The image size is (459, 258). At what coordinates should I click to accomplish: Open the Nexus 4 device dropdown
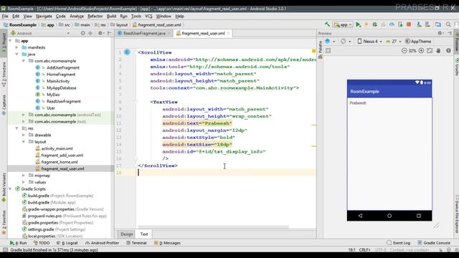[370, 42]
